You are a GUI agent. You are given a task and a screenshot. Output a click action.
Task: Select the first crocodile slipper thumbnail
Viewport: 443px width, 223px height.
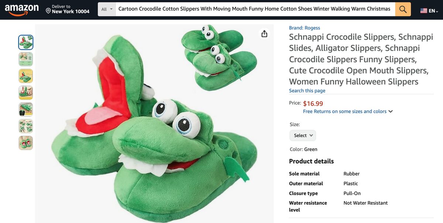click(x=25, y=42)
